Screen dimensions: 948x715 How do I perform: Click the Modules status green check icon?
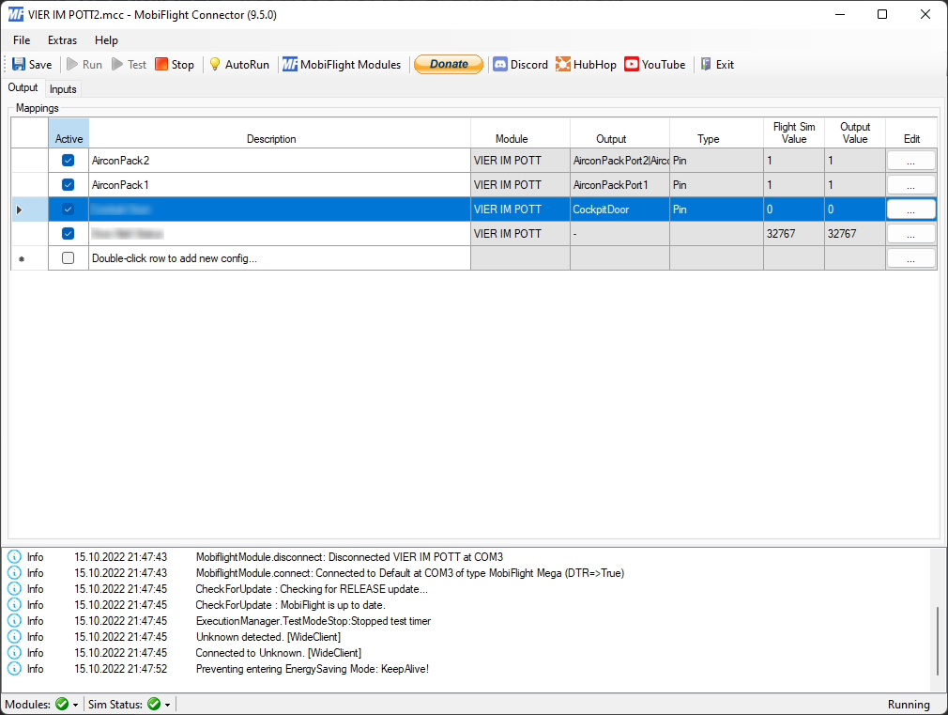tap(62, 704)
